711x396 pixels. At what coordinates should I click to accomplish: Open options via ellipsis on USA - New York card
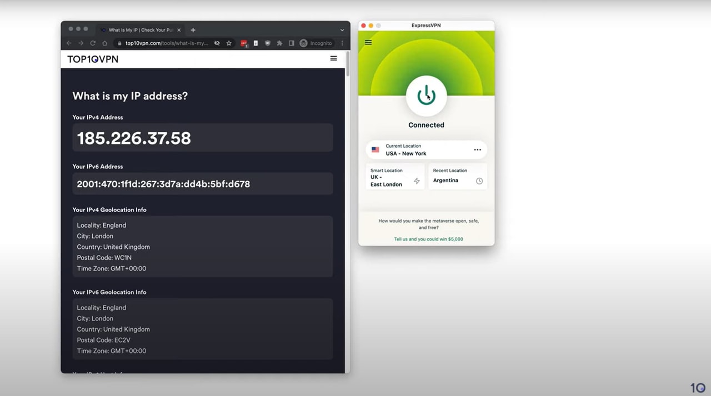click(x=477, y=149)
